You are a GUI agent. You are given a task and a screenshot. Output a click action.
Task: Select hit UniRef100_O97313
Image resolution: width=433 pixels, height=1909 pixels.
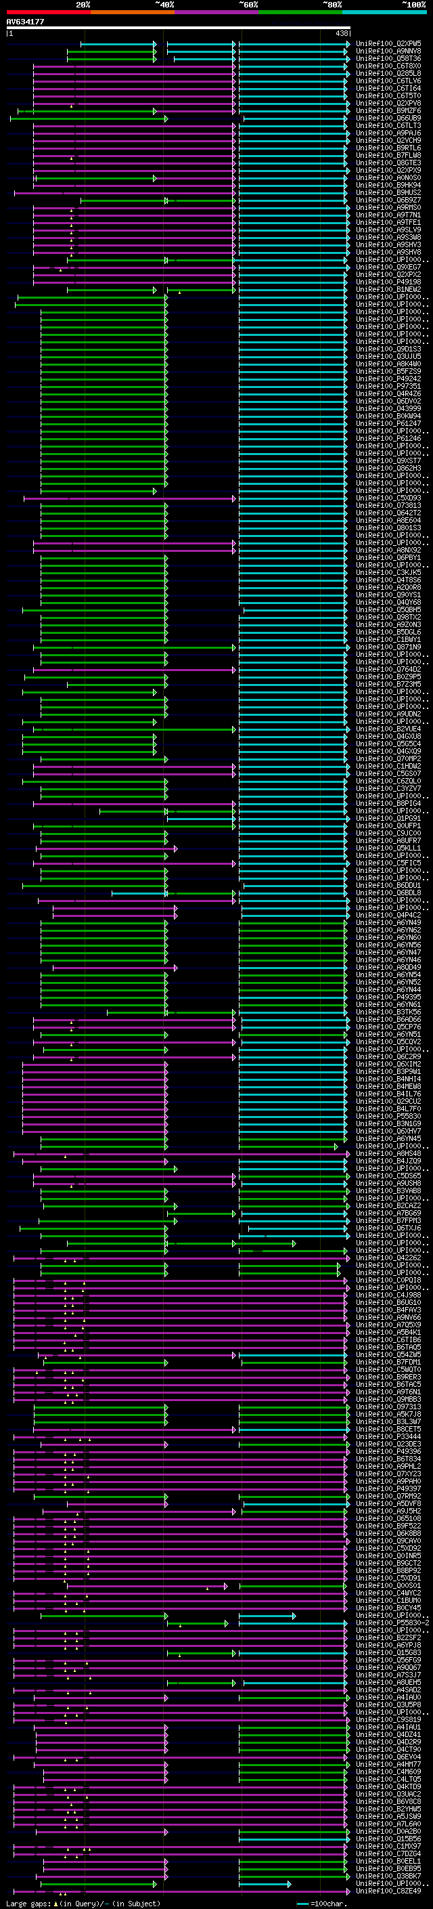click(x=388, y=1407)
